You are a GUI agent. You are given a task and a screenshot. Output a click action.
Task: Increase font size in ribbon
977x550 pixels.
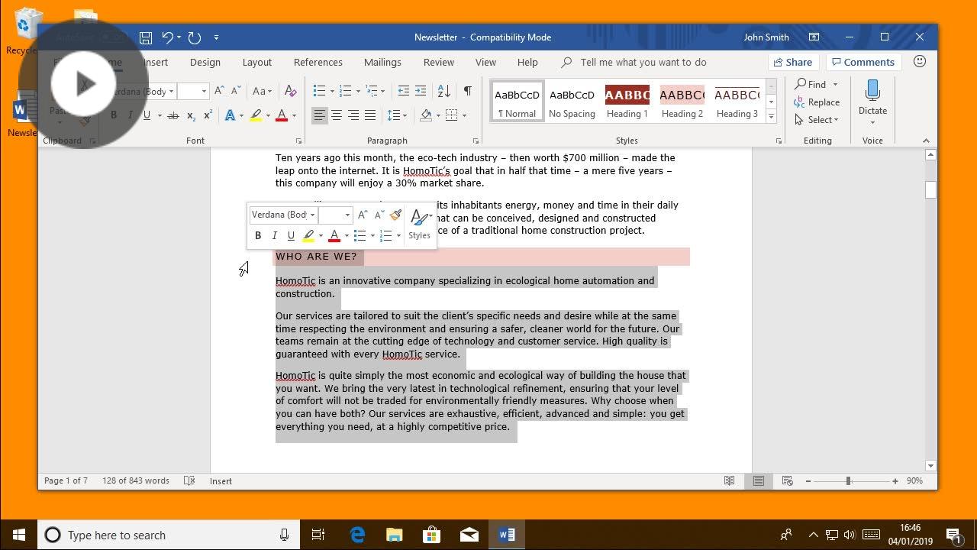(219, 91)
